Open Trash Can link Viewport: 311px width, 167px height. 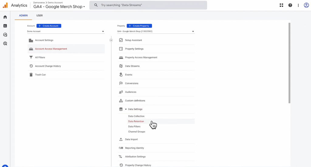pos(40,75)
